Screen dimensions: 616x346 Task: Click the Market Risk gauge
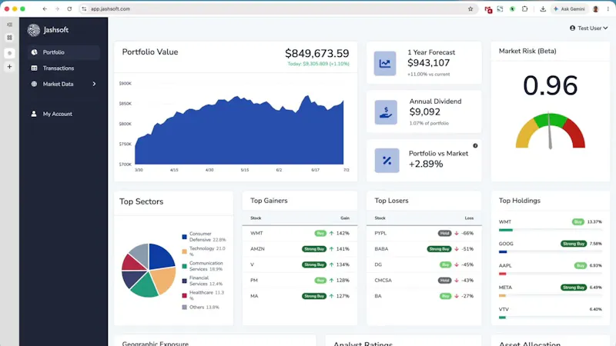tap(551, 131)
